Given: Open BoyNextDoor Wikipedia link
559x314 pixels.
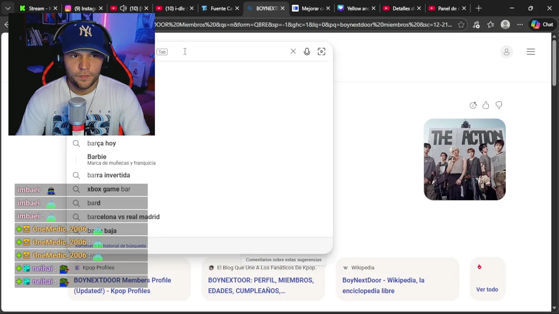Looking at the screenshot, I should 383,285.
